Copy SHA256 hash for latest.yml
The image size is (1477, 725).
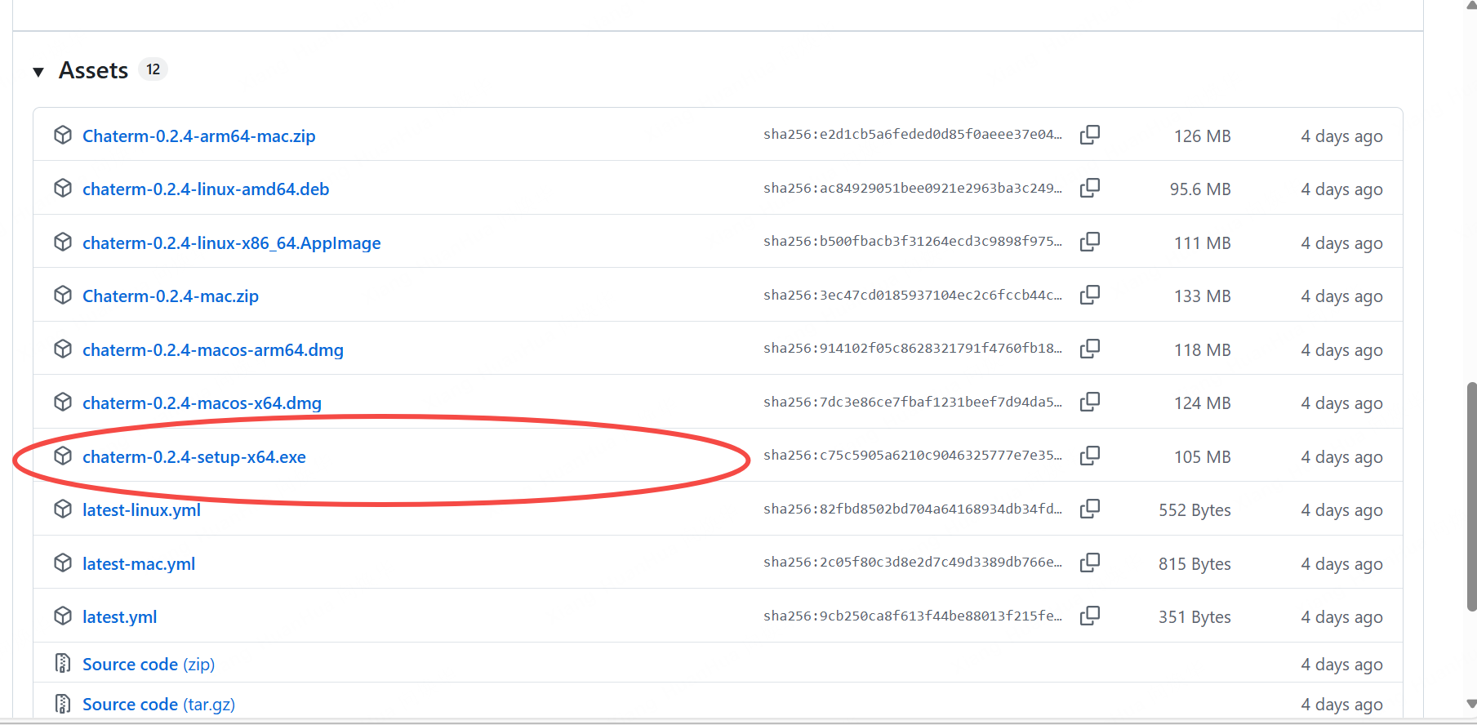(x=1090, y=616)
